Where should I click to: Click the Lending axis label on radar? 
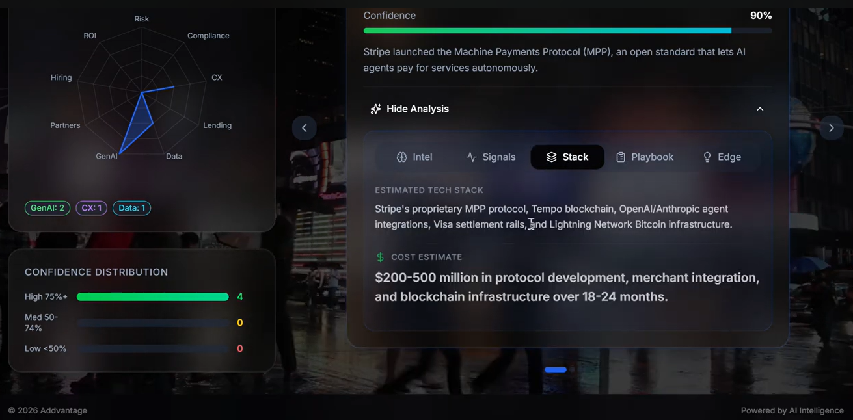pos(217,125)
